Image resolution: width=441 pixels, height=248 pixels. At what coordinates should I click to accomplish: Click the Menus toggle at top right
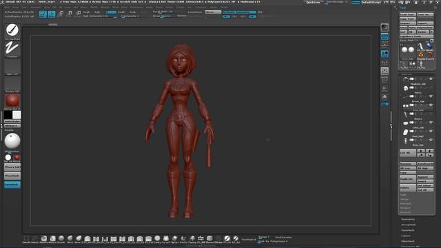pyautogui.click(x=356, y=2)
